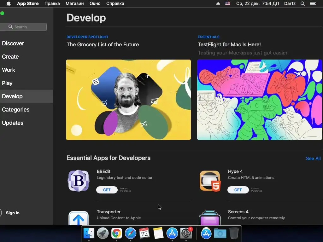Open the Hype 4 app icon

(210, 181)
